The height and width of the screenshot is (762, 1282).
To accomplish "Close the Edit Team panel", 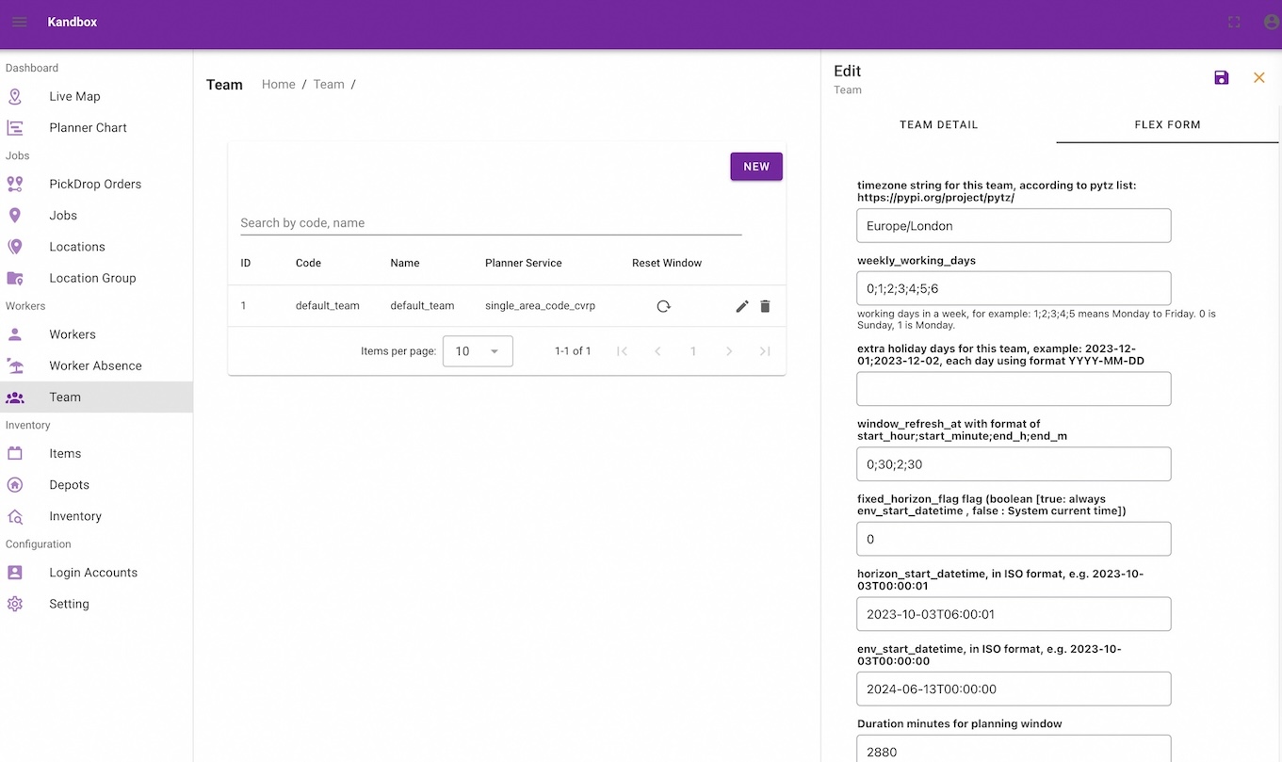I will point(1258,78).
